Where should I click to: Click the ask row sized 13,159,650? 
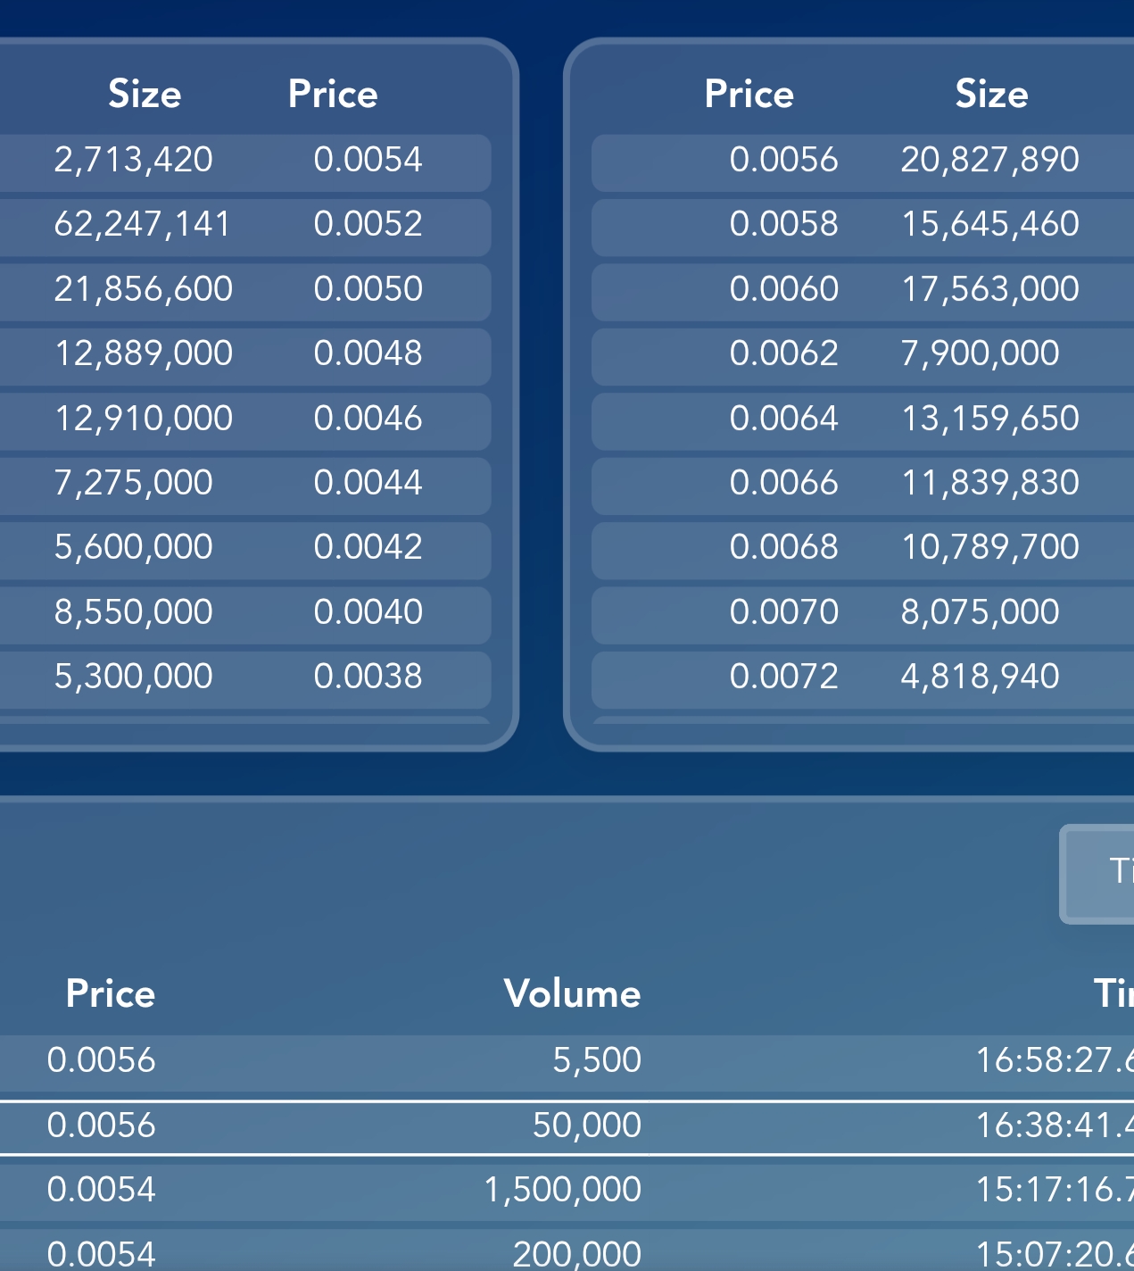pos(863,421)
